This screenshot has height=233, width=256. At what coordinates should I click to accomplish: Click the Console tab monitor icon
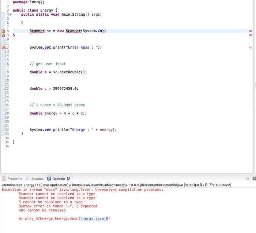(x=49, y=179)
